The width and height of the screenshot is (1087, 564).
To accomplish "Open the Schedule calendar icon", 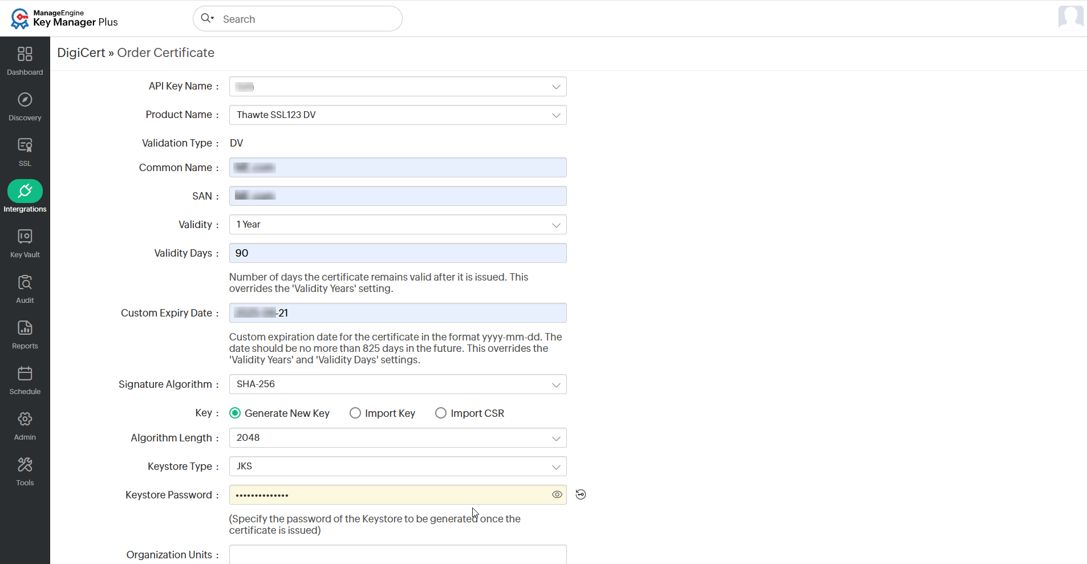I will pos(25,374).
